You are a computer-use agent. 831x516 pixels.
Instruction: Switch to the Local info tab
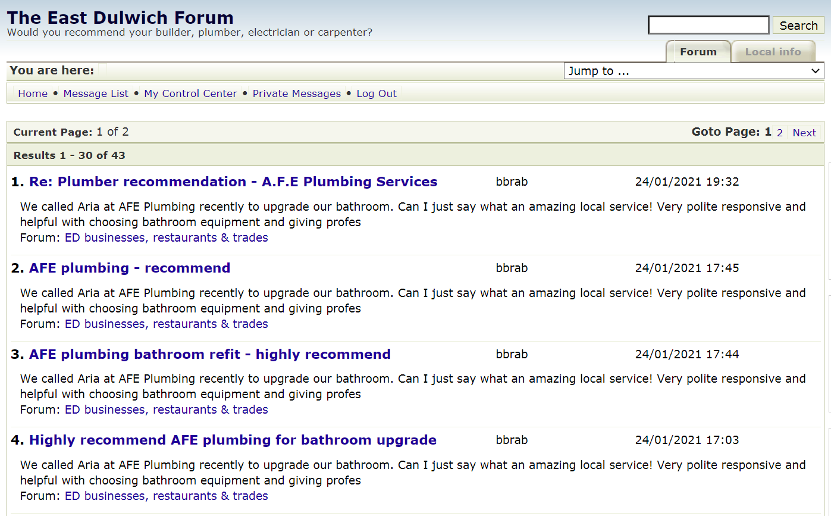point(773,52)
